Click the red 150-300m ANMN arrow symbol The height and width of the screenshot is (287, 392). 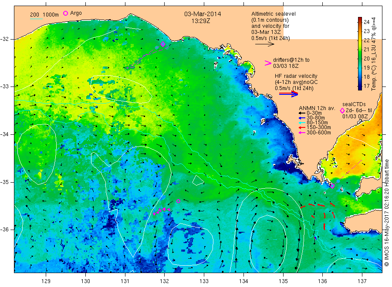[x=302, y=127]
